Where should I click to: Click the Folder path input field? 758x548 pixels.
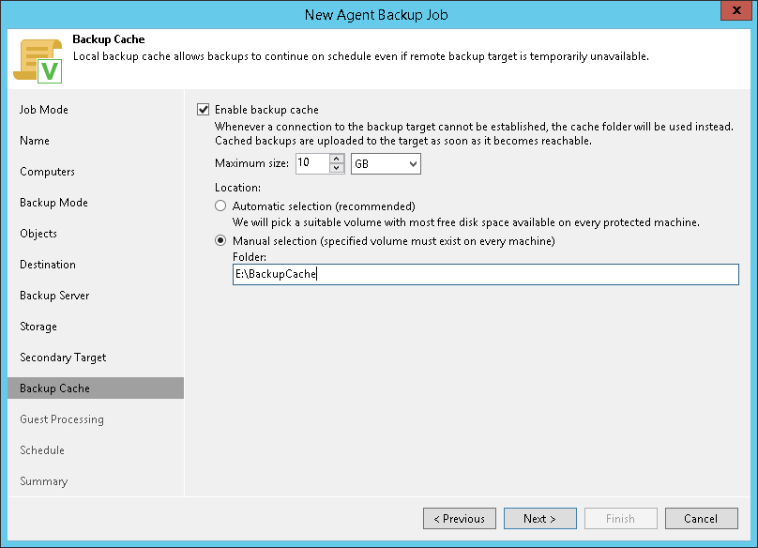(485, 274)
